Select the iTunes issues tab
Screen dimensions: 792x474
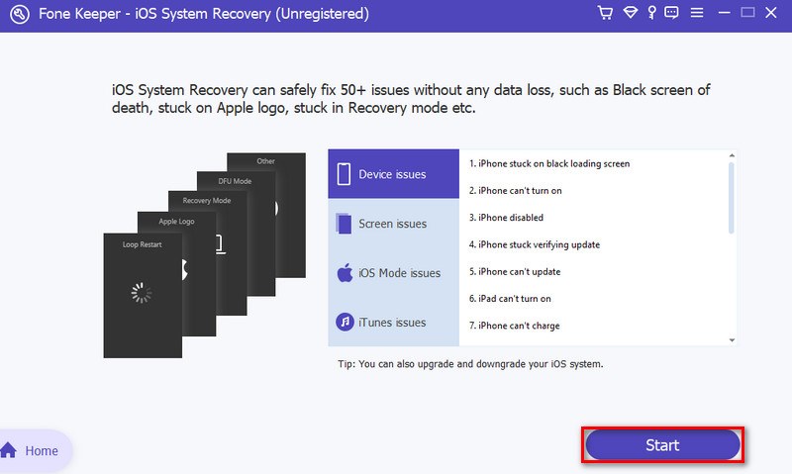click(393, 322)
